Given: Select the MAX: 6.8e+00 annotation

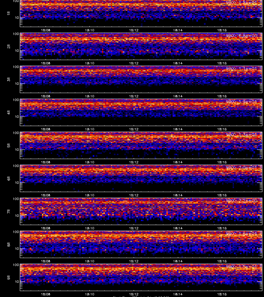Looking at the screenshot, I should 242,36.
